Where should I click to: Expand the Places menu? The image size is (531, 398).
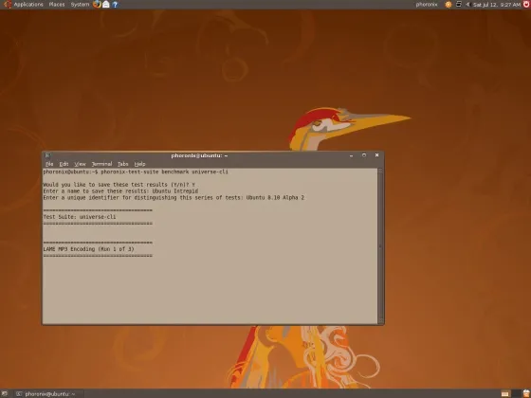pos(57,5)
